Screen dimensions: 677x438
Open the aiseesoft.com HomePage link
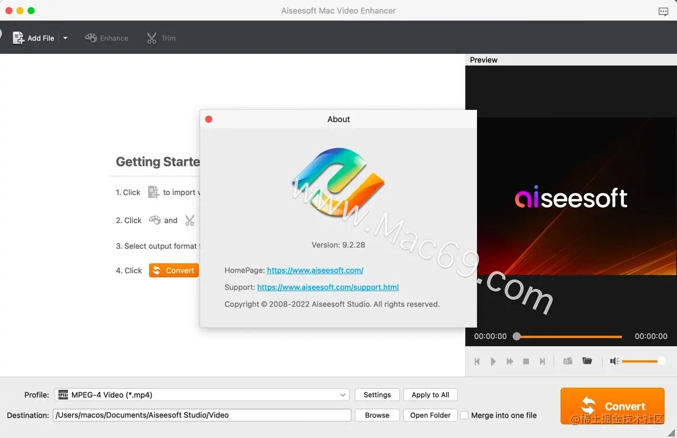point(315,270)
